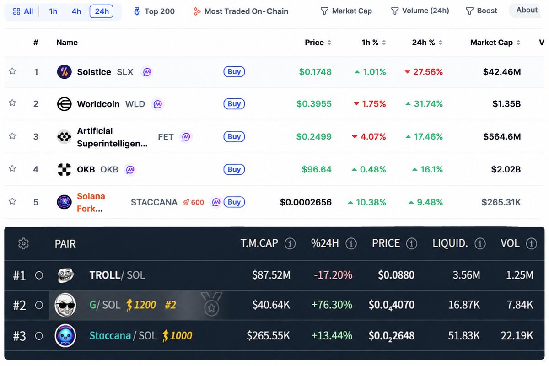The width and height of the screenshot is (549, 366).
Task: Click the medal badge on G/SOL row
Action: (211, 305)
